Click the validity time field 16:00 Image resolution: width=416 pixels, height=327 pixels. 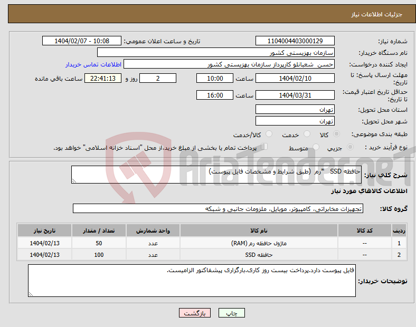[x=215, y=95]
